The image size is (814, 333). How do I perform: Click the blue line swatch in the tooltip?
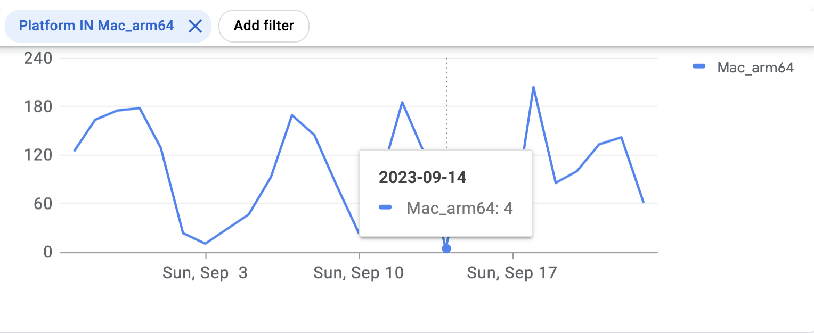pyautogui.click(x=386, y=208)
